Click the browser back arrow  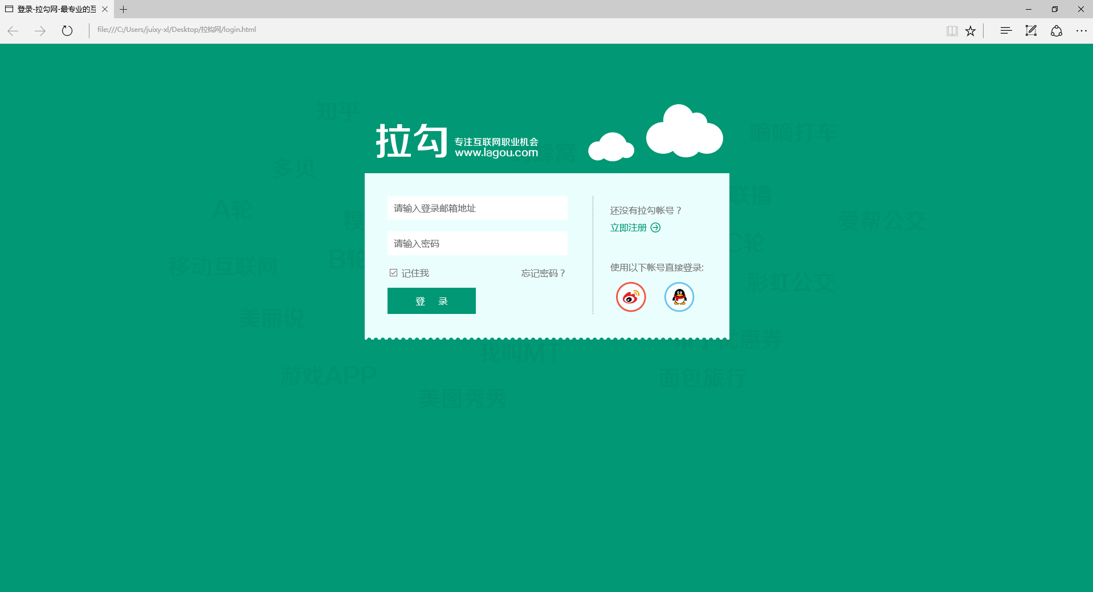[x=13, y=31]
